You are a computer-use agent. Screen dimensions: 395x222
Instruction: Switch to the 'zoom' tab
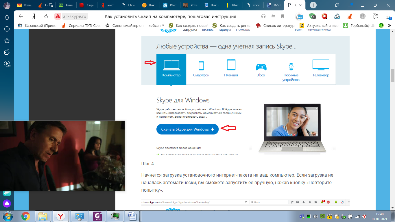coord(254,5)
